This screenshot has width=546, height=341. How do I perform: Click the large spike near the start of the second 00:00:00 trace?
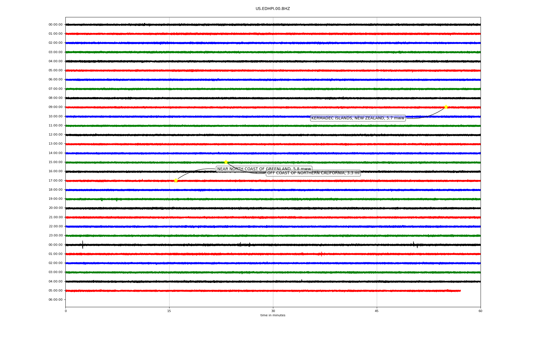[83, 245]
